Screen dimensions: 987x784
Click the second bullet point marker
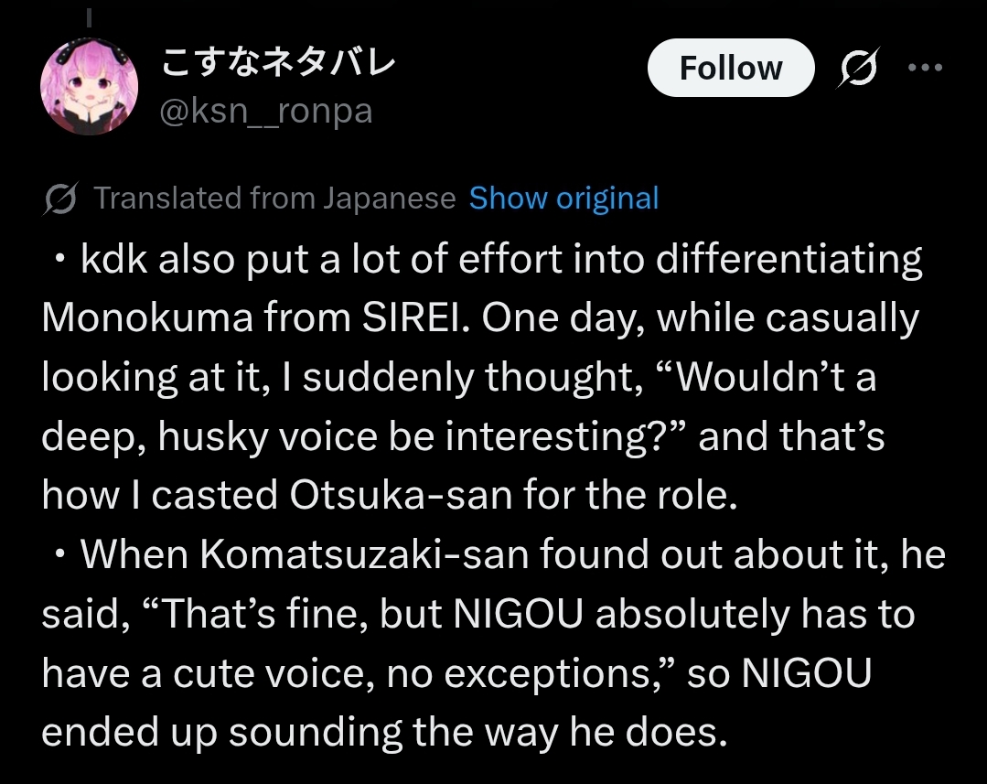pyautogui.click(x=60, y=555)
